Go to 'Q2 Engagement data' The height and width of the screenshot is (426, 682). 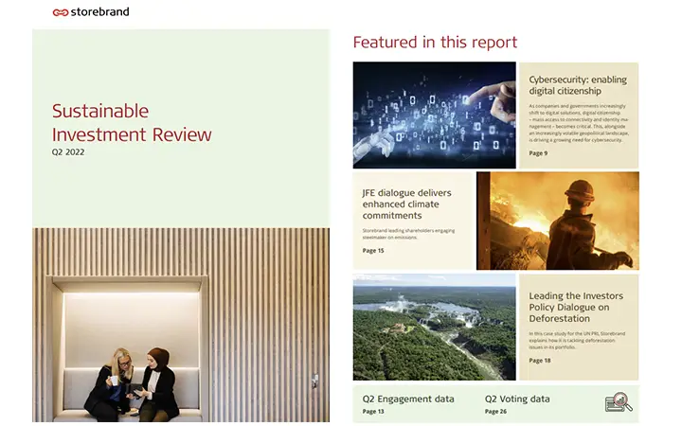coord(408,399)
